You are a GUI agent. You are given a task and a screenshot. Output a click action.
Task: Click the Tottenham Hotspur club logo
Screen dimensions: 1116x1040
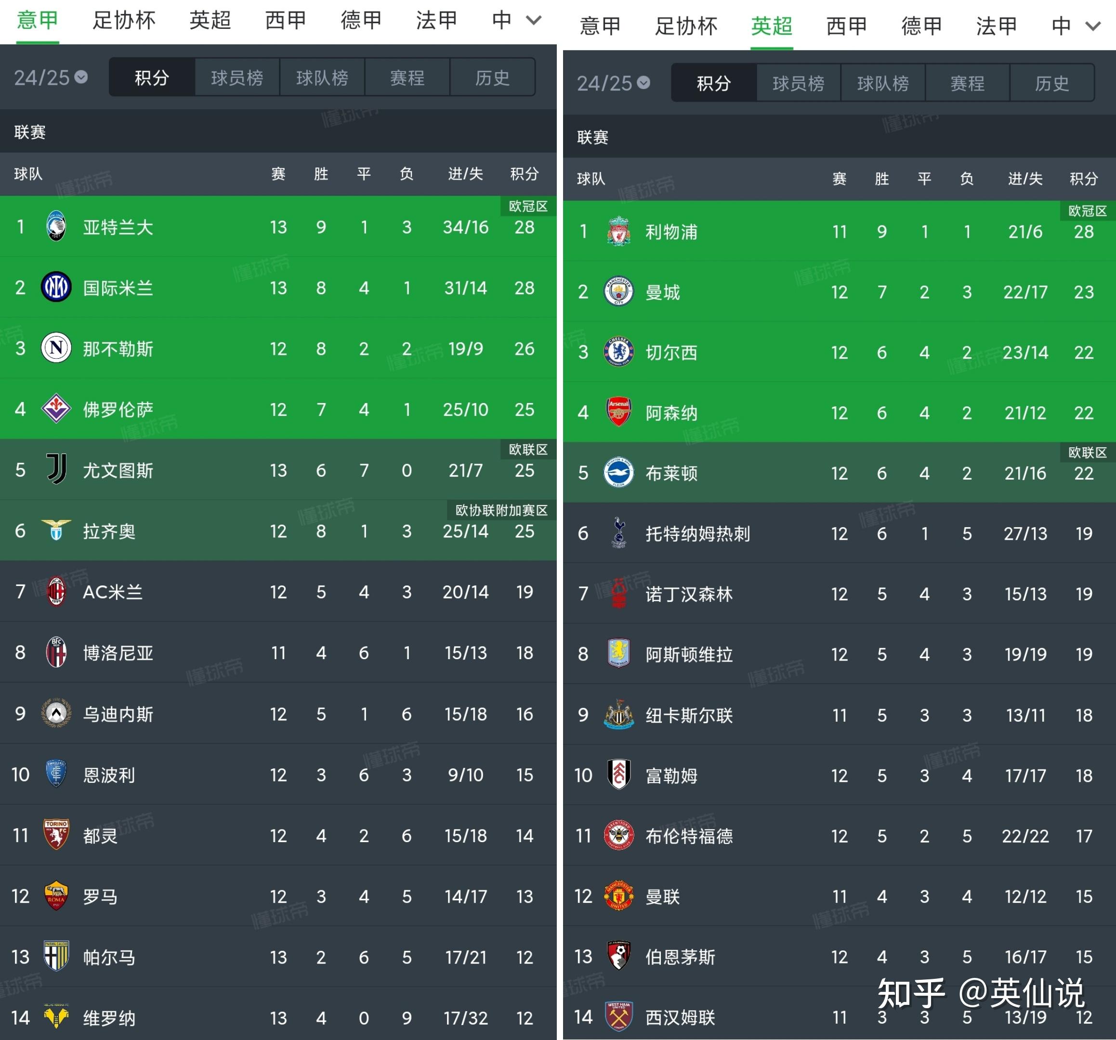pyautogui.click(x=618, y=534)
